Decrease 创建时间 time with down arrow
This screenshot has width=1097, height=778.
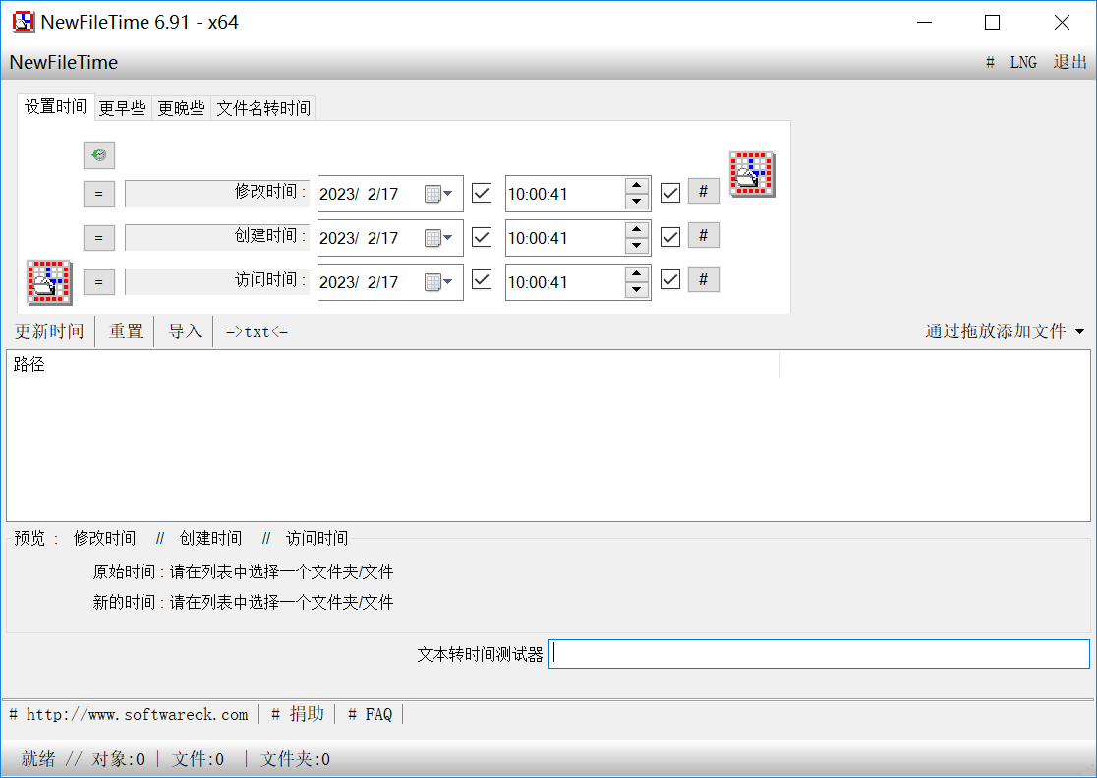637,246
